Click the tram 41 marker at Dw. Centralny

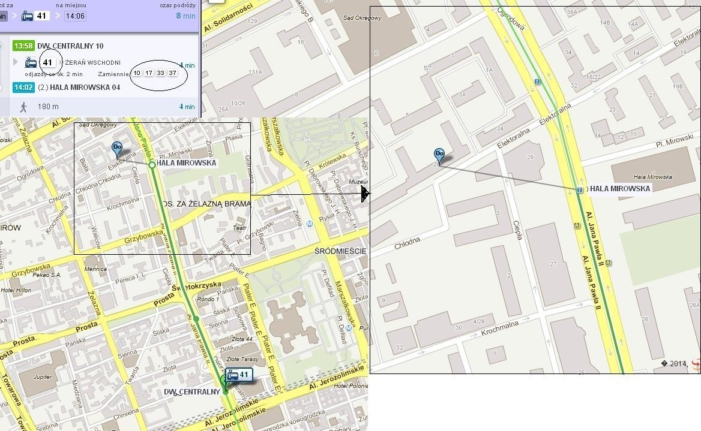pyautogui.click(x=239, y=375)
